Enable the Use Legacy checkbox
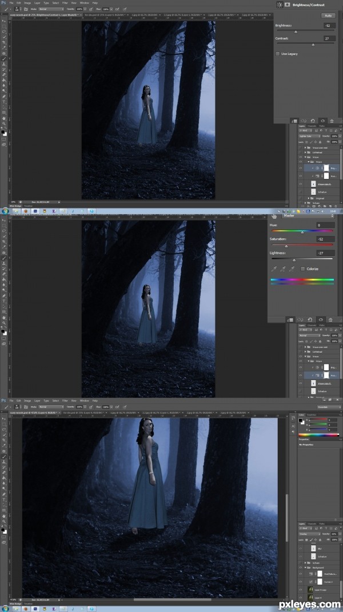The image size is (343, 612). [x=278, y=54]
